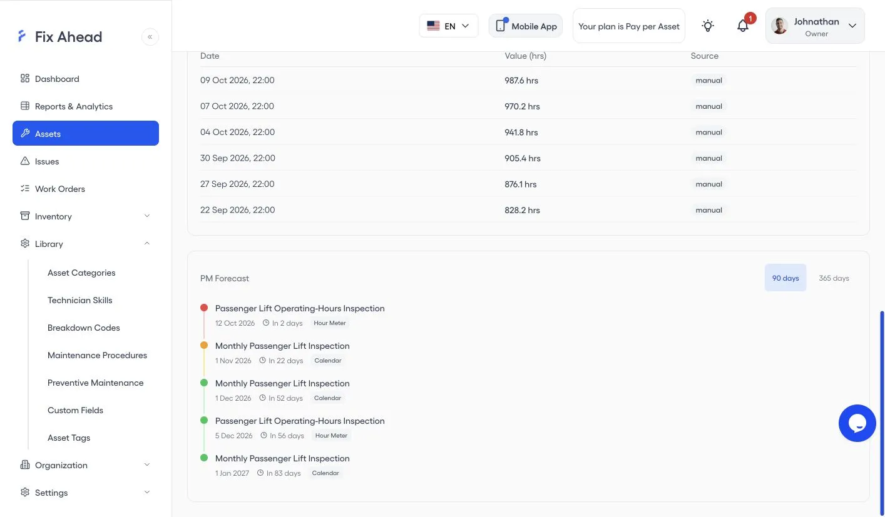Screen dimensions: 885x517
Task: Open Dashboard from the sidebar
Action: point(86,79)
